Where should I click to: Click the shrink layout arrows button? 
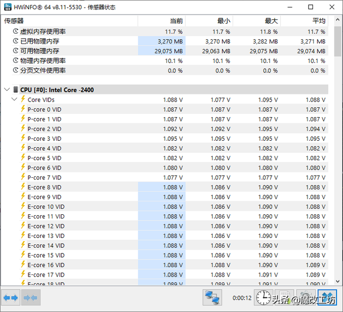point(31,298)
